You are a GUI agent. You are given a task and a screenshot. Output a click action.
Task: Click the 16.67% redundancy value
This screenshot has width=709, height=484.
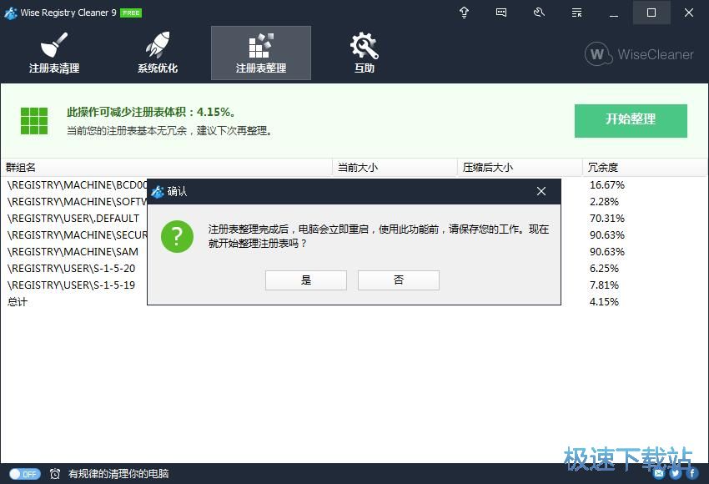click(x=606, y=185)
